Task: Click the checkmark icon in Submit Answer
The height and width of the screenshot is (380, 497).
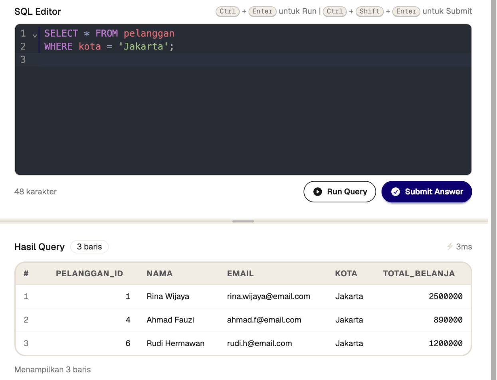Action: click(x=396, y=192)
